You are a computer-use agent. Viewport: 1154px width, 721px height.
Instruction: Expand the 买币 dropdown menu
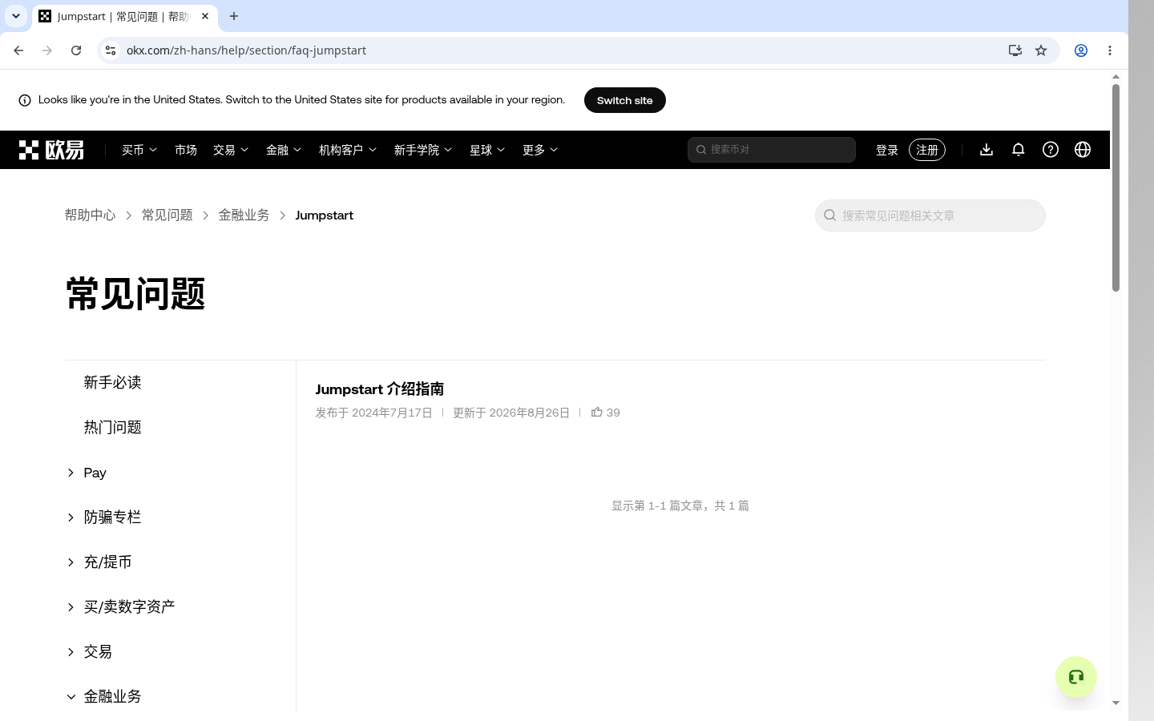coord(139,150)
